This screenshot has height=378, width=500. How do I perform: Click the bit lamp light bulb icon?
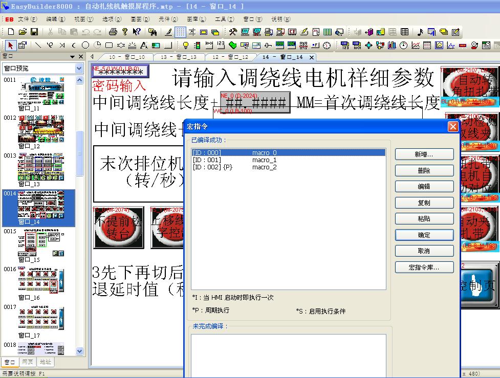point(186,46)
